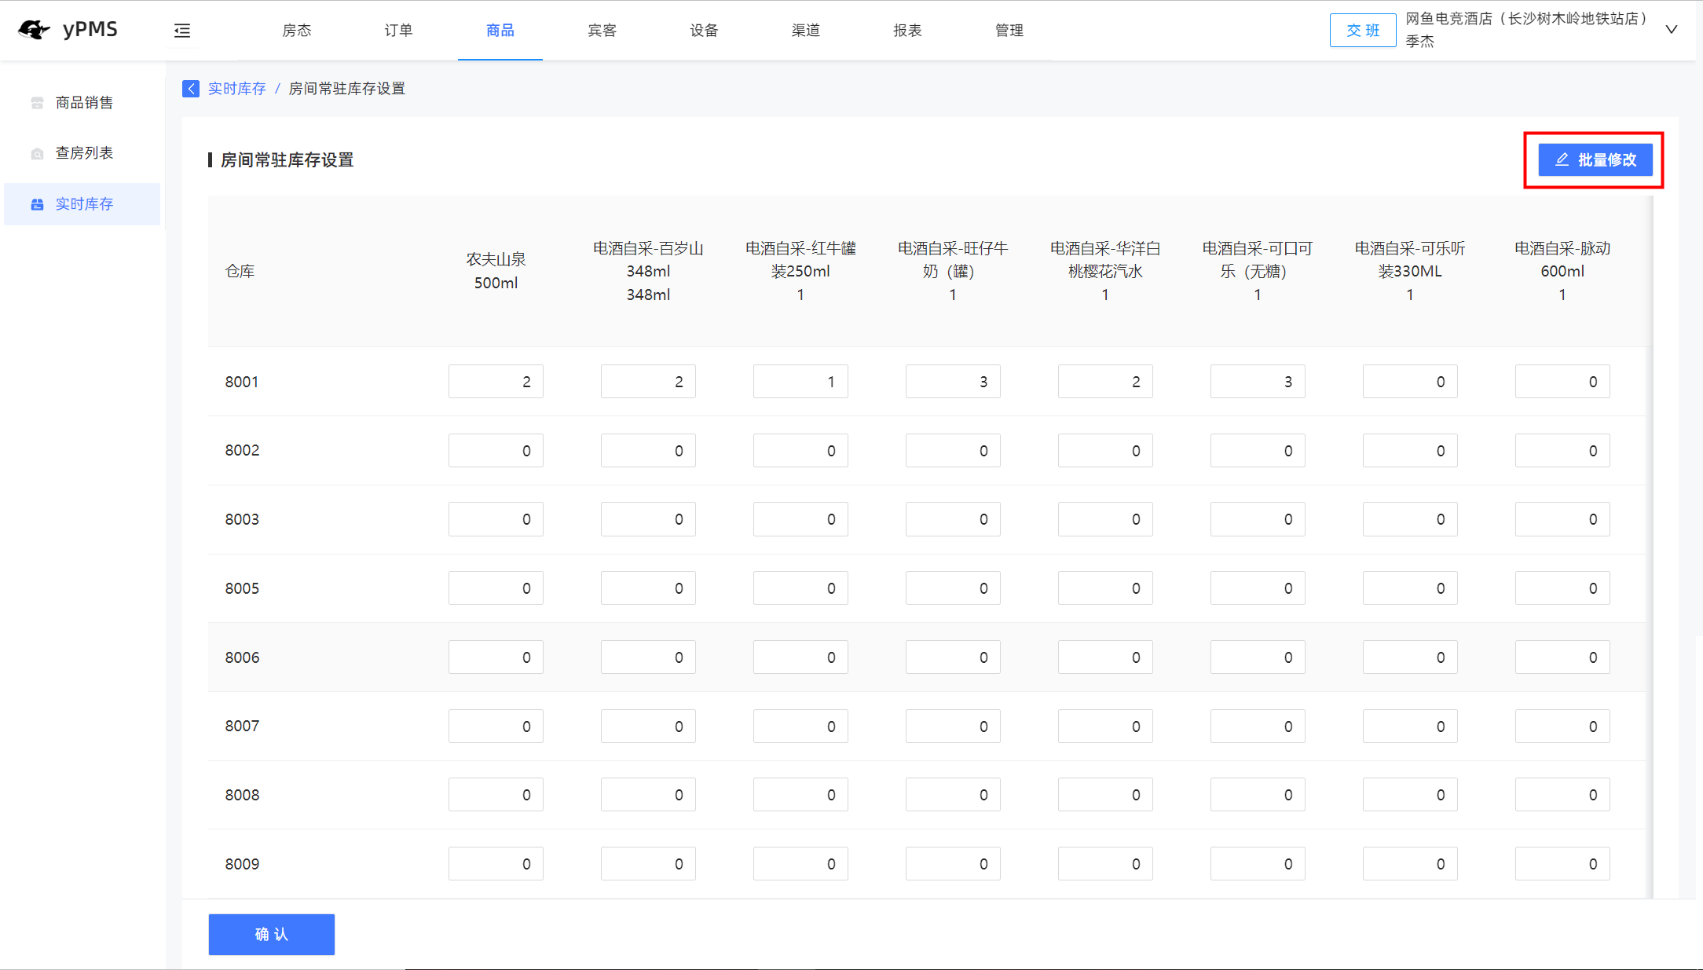Click the 交班 button
The image size is (1703, 970).
pos(1363,30)
